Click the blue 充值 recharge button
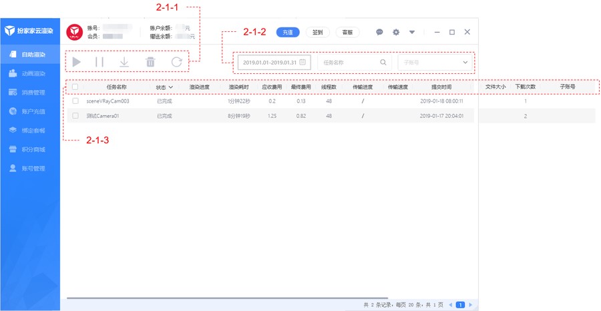The image size is (601, 311). [287, 32]
